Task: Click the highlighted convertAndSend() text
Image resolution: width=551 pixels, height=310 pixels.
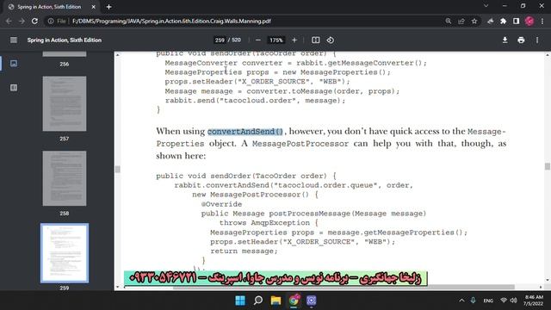Action: 245,132
